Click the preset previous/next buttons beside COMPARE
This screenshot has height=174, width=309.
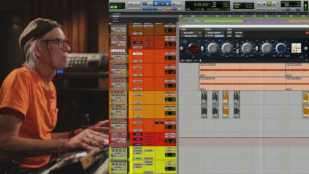click(x=209, y=36)
